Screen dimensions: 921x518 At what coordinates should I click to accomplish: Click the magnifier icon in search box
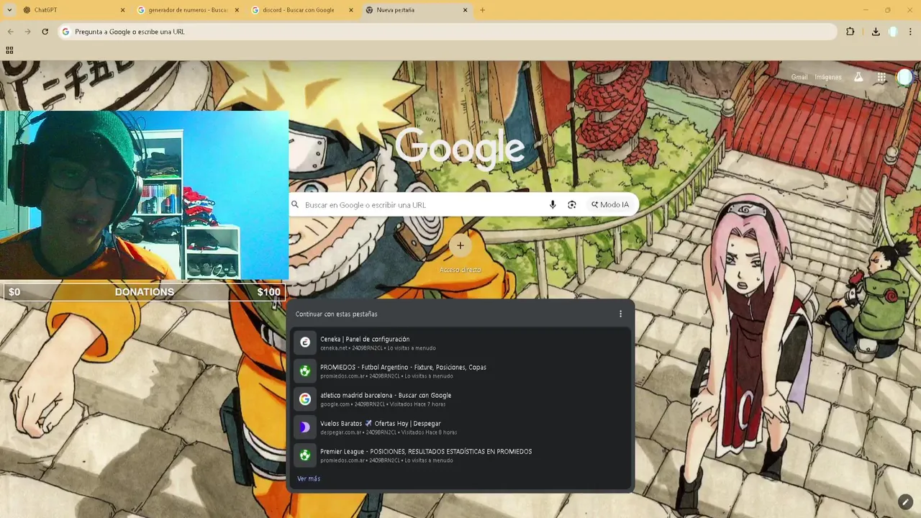[x=295, y=204]
